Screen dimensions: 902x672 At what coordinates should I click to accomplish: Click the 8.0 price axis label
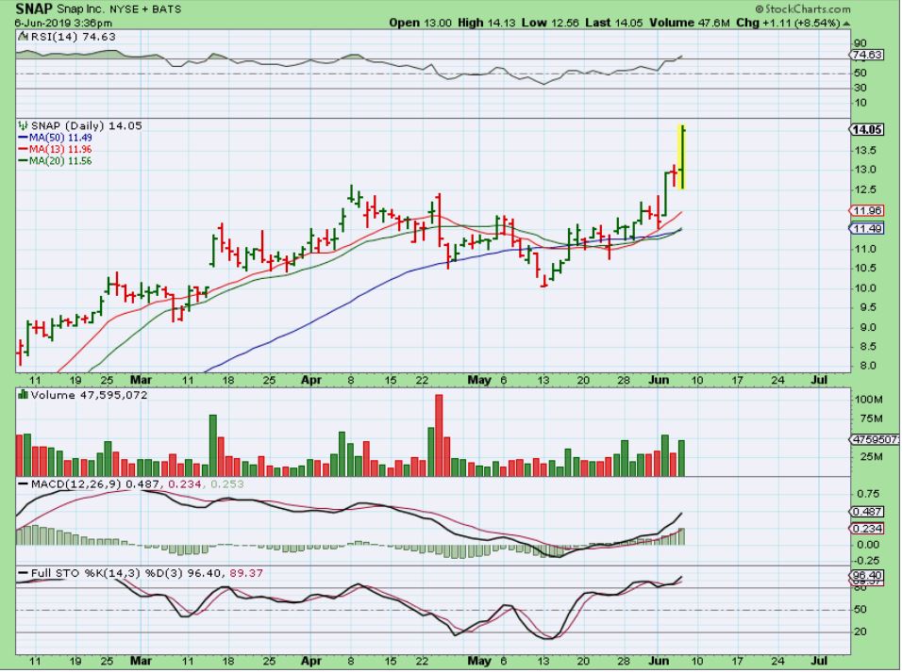click(x=869, y=366)
